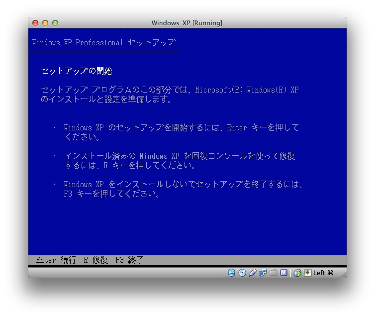The height and width of the screenshot is (317, 375).
Task: Click the 'R=修復' status bar hint
Action: coord(95,260)
